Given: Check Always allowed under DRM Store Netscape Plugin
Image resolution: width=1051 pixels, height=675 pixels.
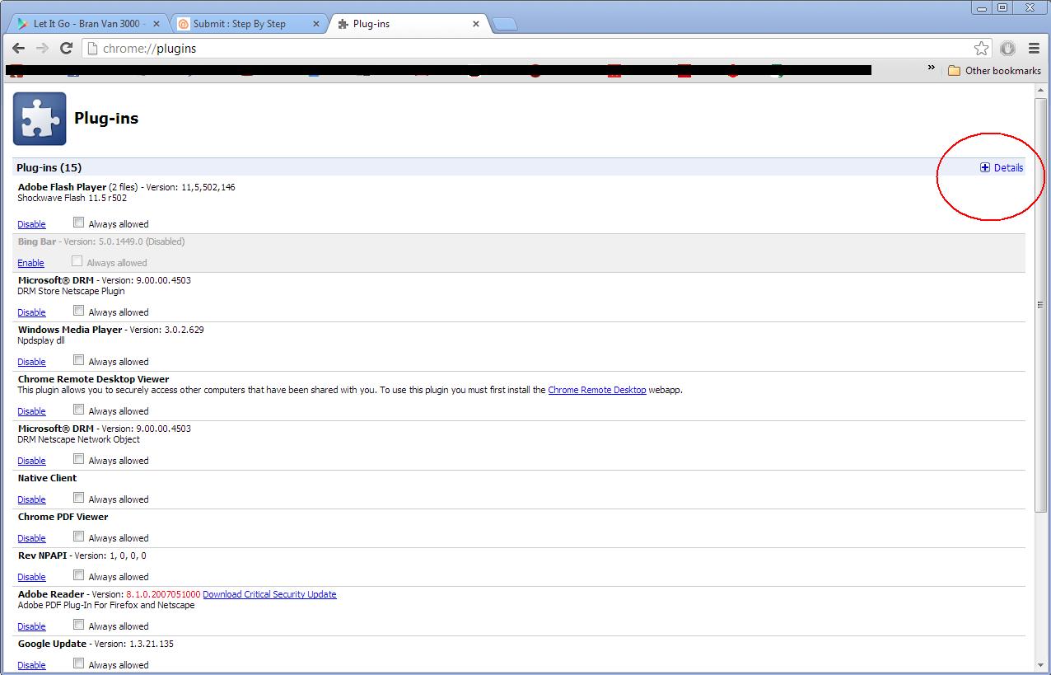Looking at the screenshot, I should 78,311.
